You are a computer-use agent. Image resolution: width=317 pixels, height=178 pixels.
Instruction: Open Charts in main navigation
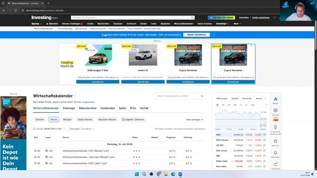[90, 24]
